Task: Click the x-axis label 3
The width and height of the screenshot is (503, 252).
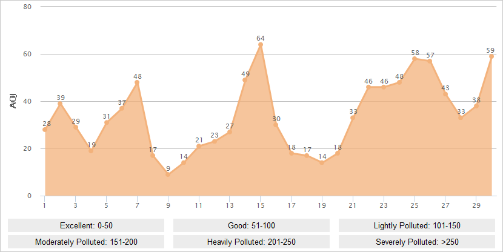Action: click(x=75, y=205)
